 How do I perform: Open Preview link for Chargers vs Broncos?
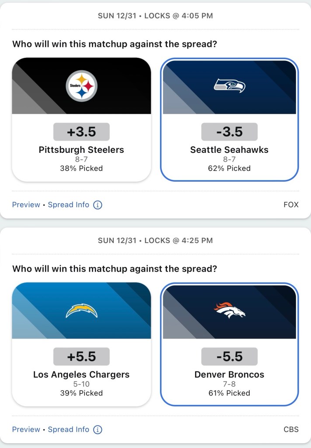coord(26,430)
